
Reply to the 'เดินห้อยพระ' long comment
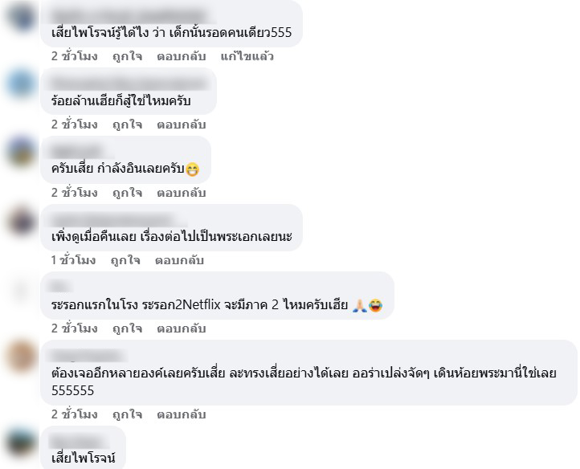tap(182, 414)
